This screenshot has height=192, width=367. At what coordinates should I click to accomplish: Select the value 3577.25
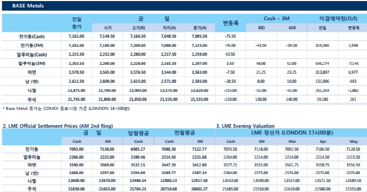click(230, 165)
